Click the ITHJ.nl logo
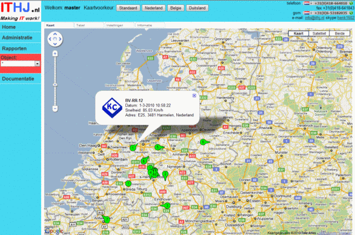 [x=21, y=11]
